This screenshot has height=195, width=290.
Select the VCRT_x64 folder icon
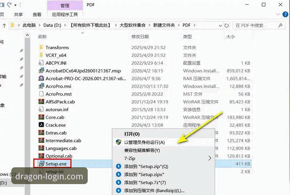click(41, 55)
